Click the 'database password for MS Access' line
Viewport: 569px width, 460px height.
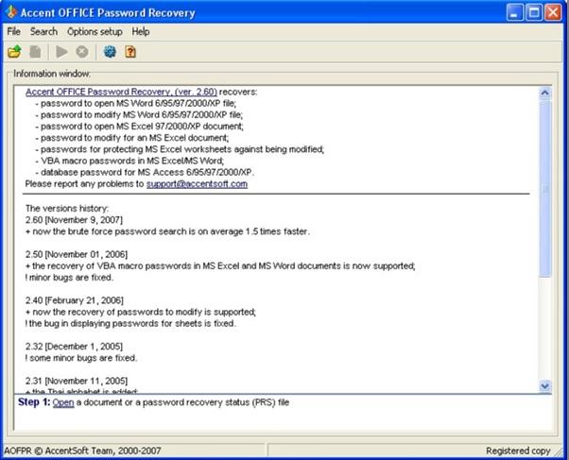(145, 172)
